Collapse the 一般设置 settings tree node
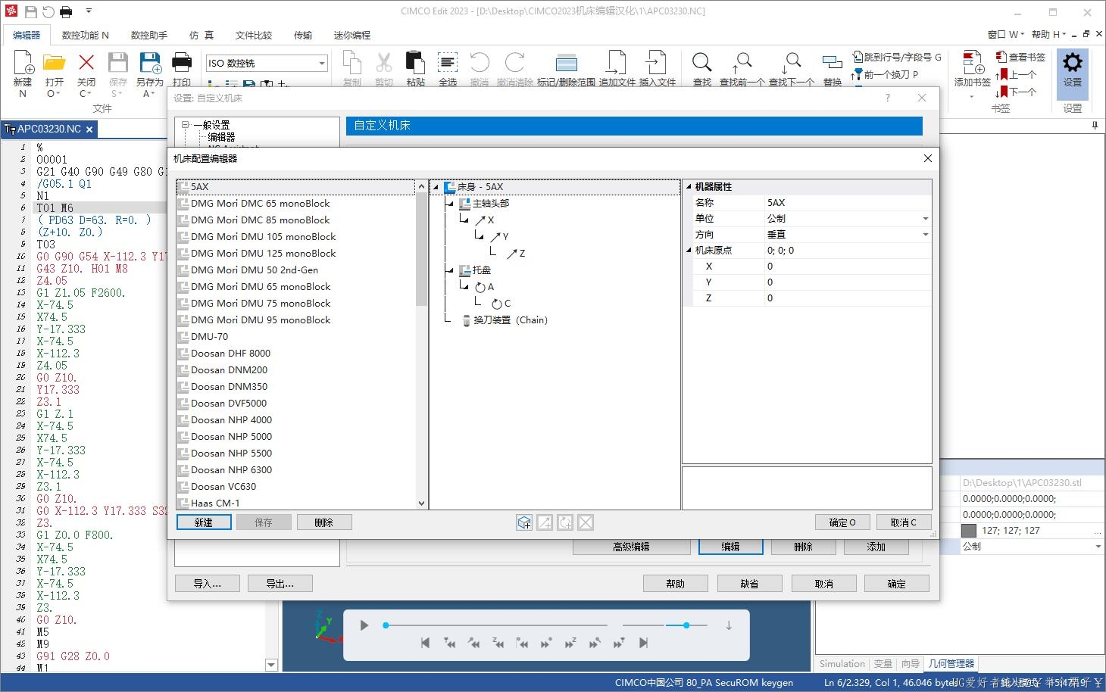Screen dimensions: 1106x692 pos(185,125)
